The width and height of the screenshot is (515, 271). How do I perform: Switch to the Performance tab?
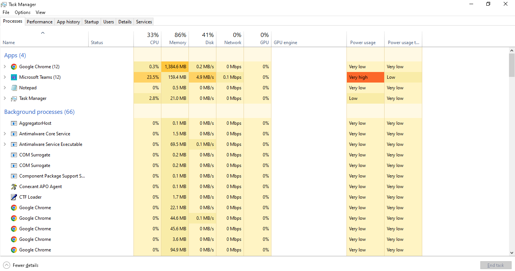pos(40,22)
